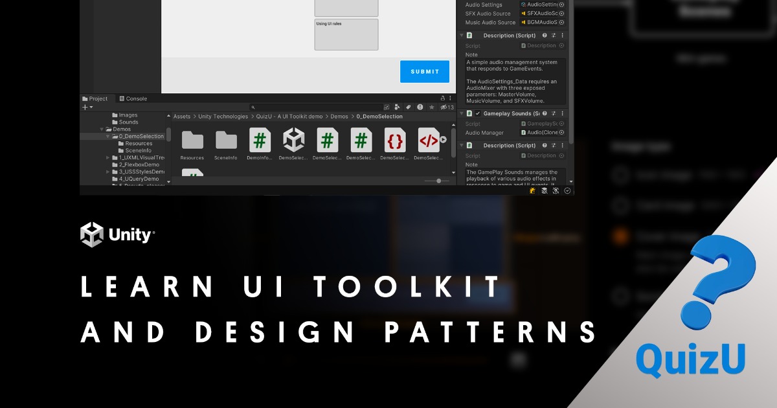The width and height of the screenshot is (777, 408).
Task: Click the star favorites icon in Project toolbar
Action: tap(431, 107)
